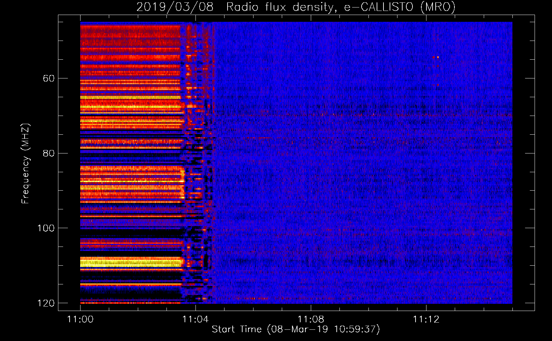This screenshot has width=552, height=341.
Task: Click the "Frequency (MHZ)" axis label
Action: 26,163
